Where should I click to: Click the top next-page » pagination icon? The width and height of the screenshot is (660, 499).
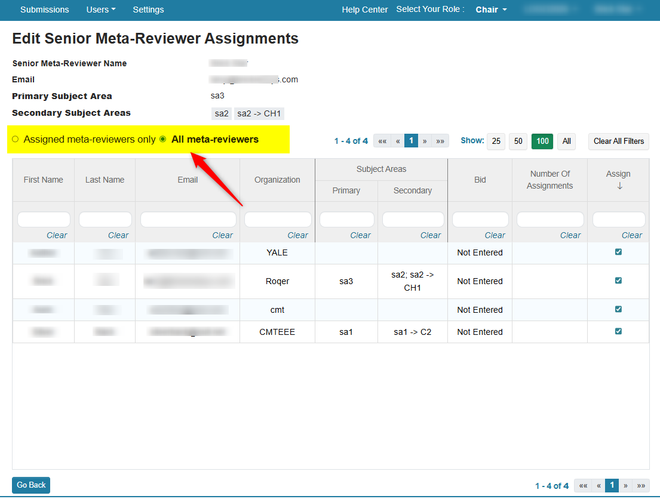pos(425,141)
